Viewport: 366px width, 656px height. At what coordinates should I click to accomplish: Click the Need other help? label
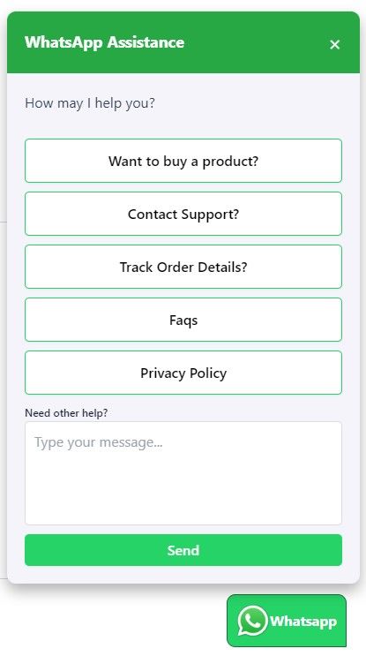tap(66, 413)
